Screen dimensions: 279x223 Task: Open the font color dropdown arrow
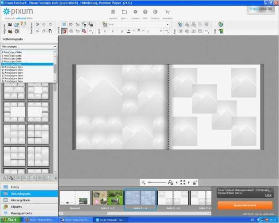(x=134, y=31)
